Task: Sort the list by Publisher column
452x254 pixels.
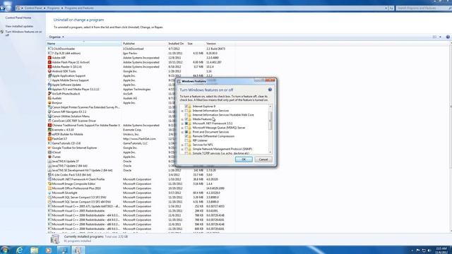Action: (144, 44)
